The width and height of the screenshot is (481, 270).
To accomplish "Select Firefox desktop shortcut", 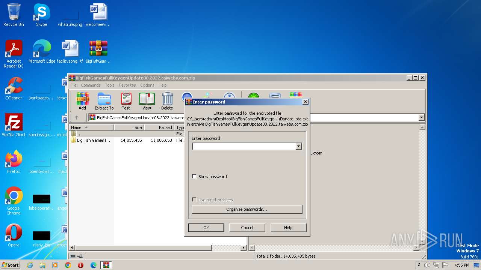I will pyautogui.click(x=14, y=162).
